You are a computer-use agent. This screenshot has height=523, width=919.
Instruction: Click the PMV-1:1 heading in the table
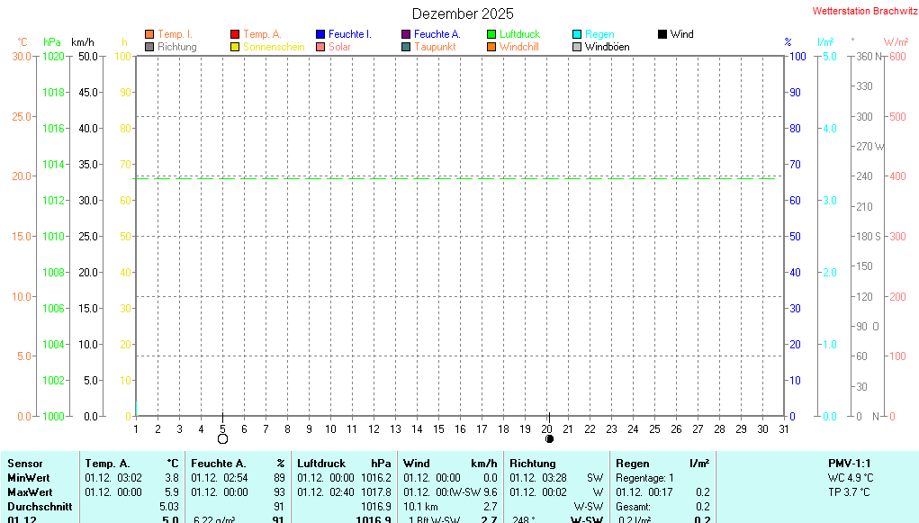[851, 464]
